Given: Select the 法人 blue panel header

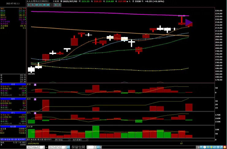Looking at the screenshot, I should pyautogui.click(x=13, y=113).
